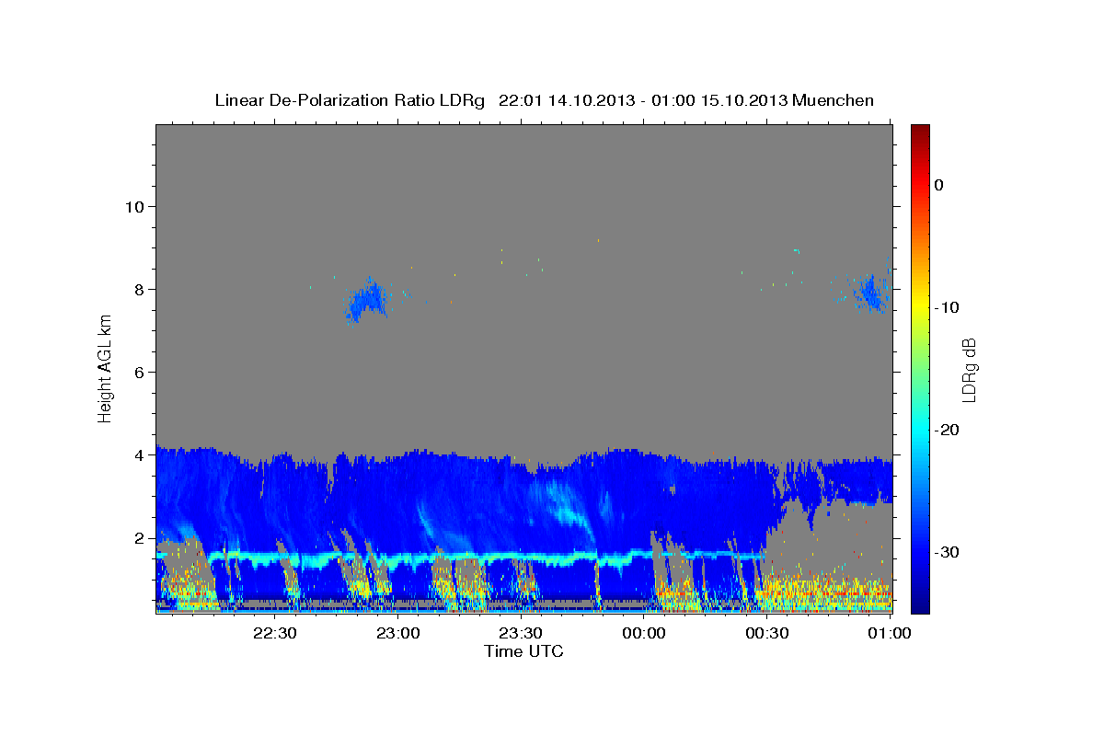The image size is (1104, 736).
Task: Click the 22:30 time tick label
Action: [x=275, y=633]
